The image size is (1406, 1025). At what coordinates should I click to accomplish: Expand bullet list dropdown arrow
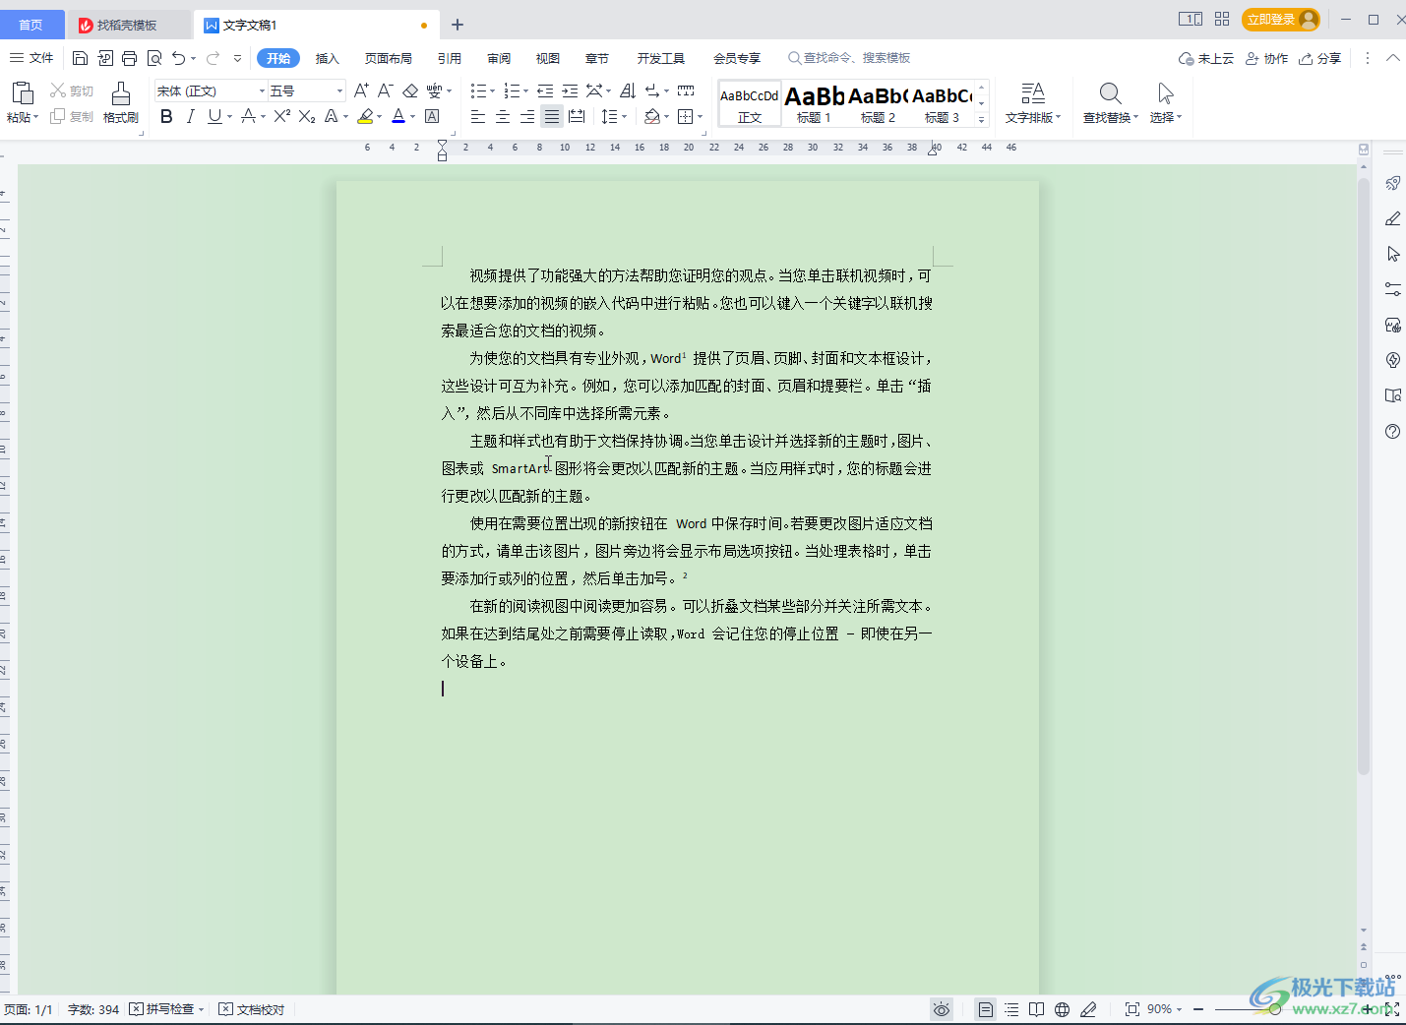point(494,90)
